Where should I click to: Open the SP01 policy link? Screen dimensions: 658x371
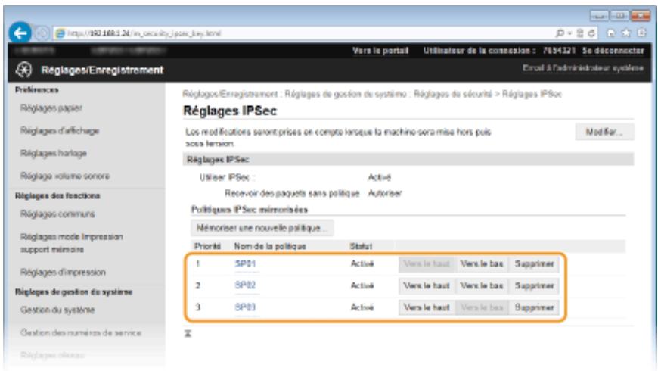(x=246, y=263)
